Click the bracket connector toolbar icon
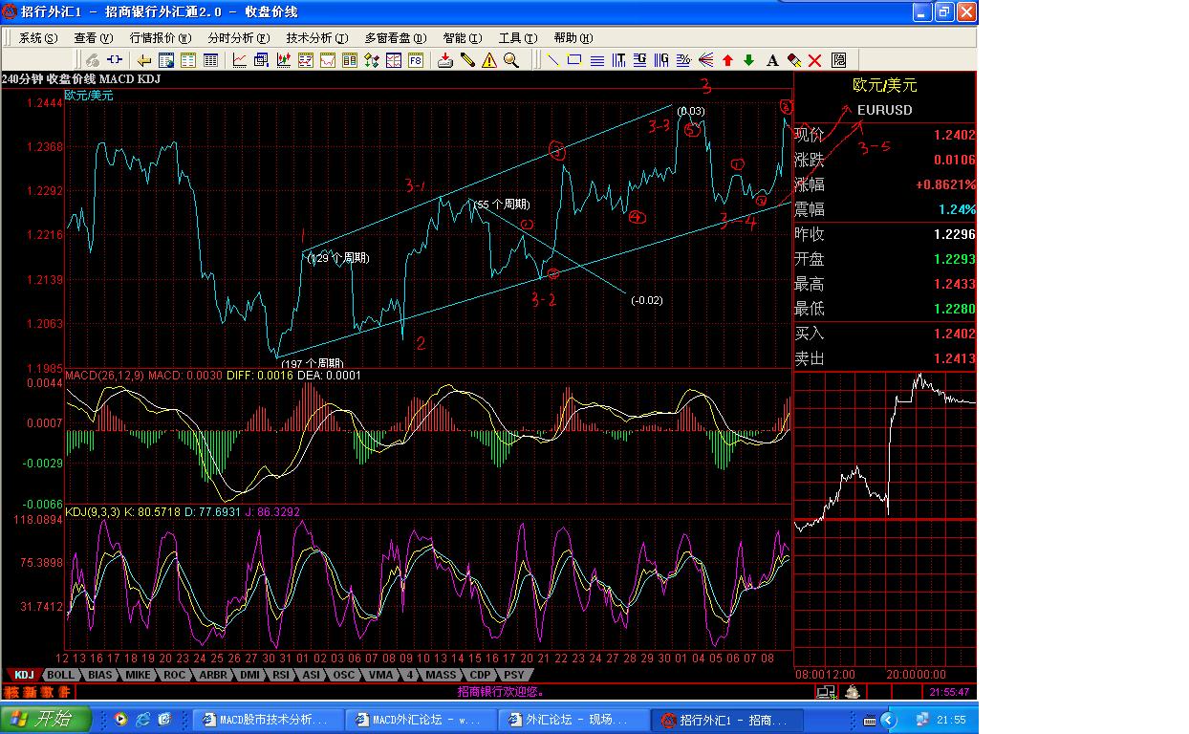 click(x=115, y=60)
